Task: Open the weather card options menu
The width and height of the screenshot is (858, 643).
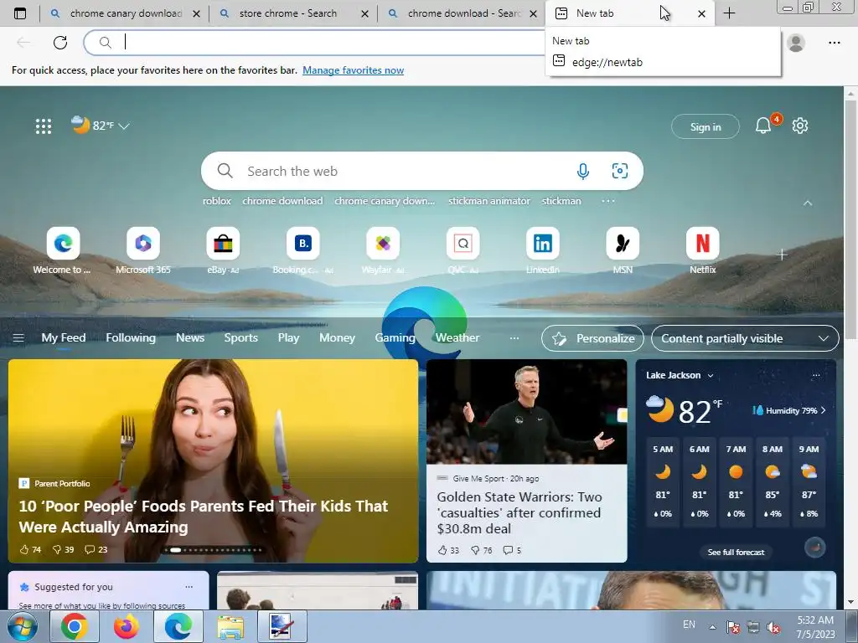Action: tap(816, 375)
